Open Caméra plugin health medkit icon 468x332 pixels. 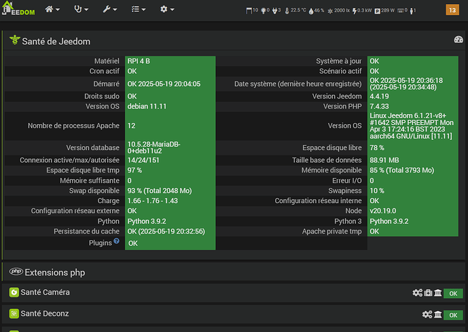click(x=429, y=293)
